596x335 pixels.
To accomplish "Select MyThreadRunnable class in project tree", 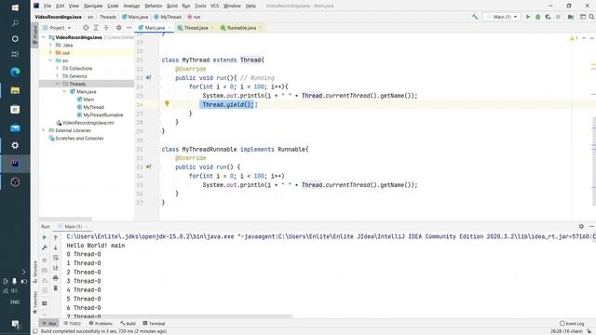I will pyautogui.click(x=100, y=114).
